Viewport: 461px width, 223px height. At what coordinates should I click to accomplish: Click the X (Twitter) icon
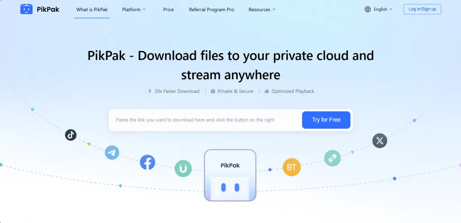[x=380, y=141]
